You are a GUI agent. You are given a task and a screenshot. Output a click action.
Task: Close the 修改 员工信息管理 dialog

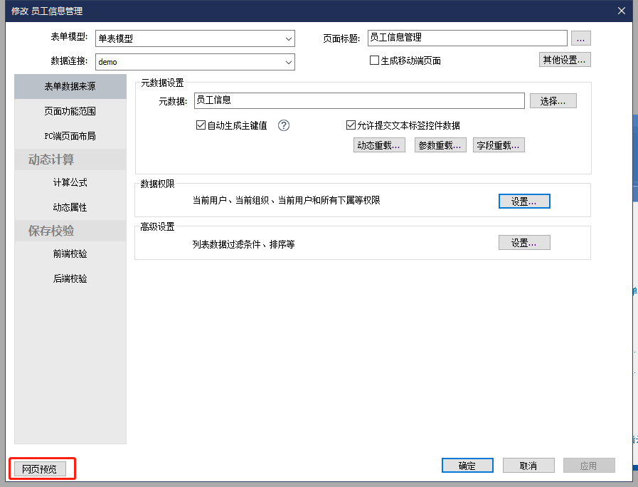tap(622, 11)
